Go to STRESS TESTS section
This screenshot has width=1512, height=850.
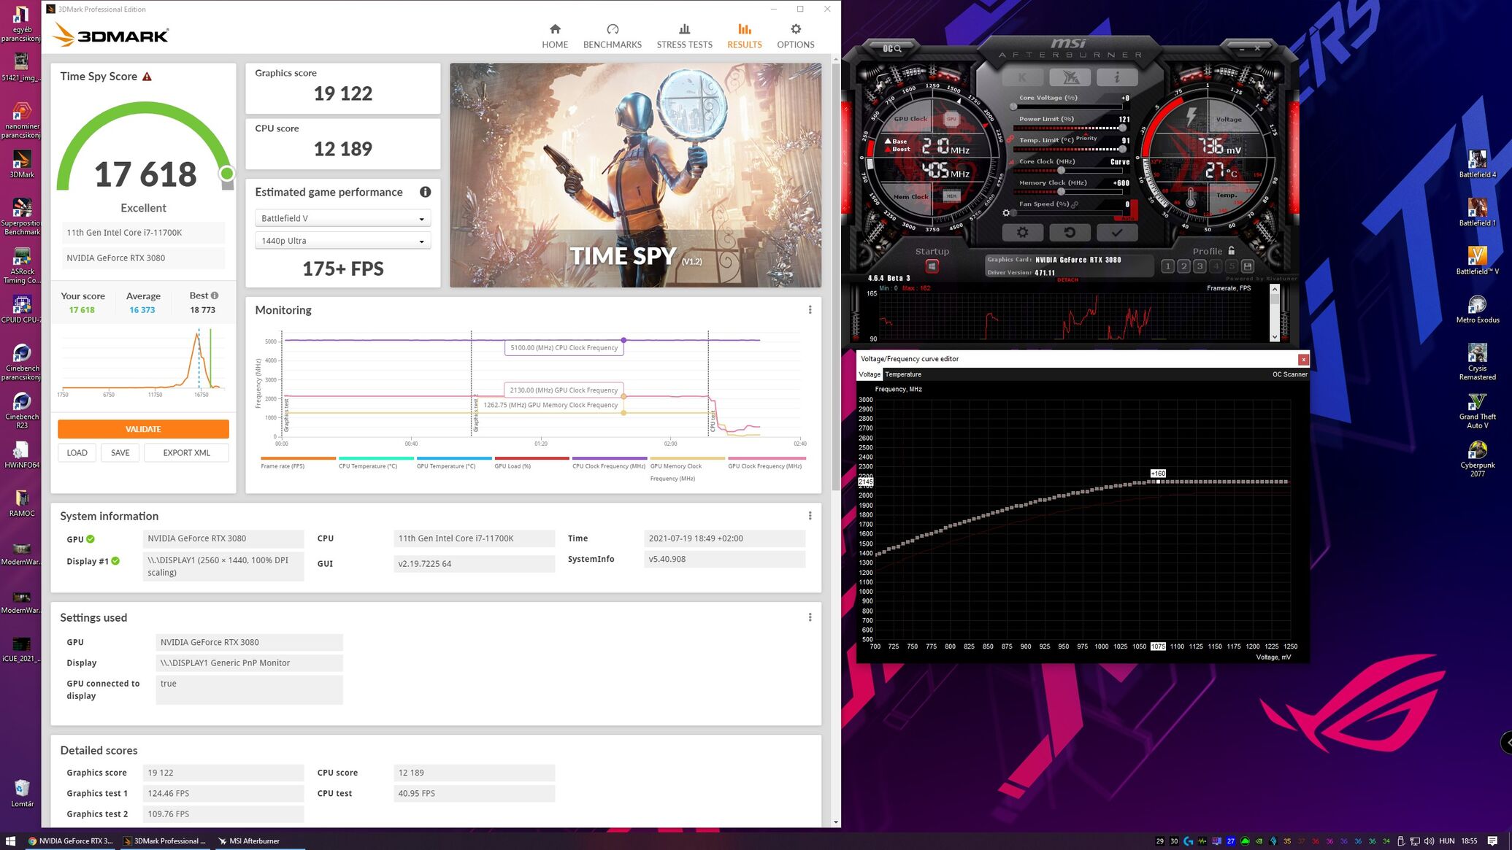pos(684,36)
